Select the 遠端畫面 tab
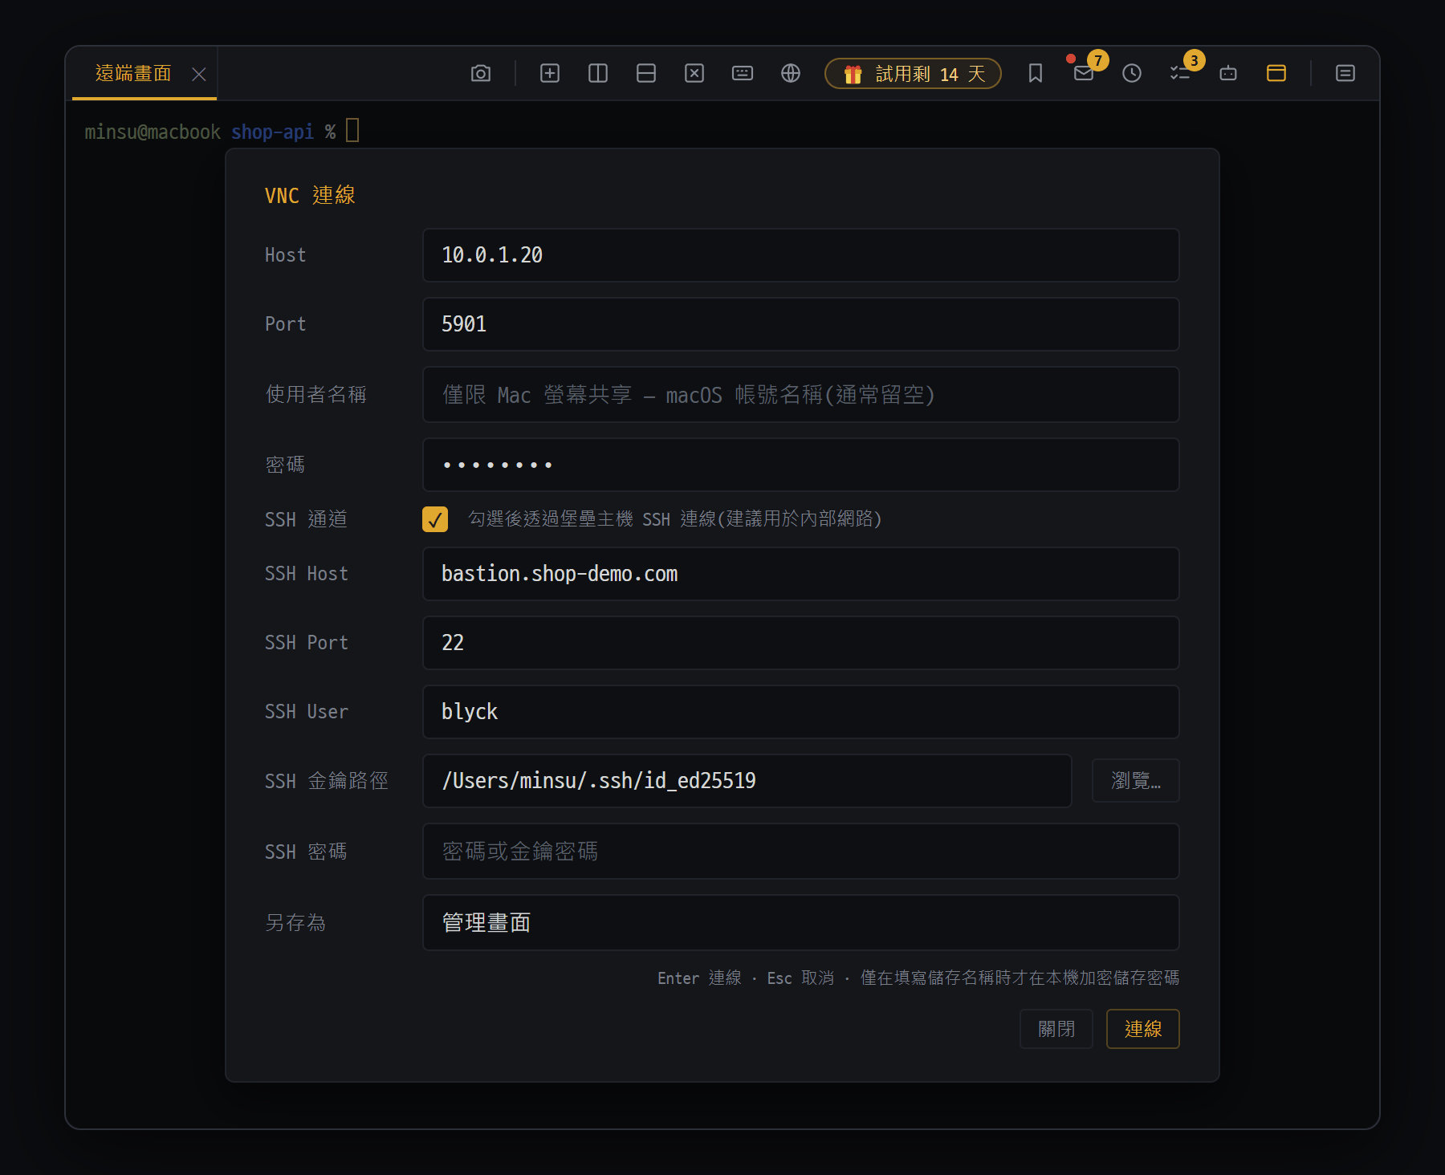Image resolution: width=1445 pixels, height=1175 pixels. 133,74
